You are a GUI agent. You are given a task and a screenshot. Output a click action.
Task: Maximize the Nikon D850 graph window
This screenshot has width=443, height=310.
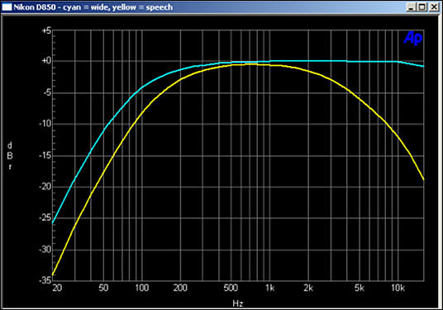pos(422,7)
